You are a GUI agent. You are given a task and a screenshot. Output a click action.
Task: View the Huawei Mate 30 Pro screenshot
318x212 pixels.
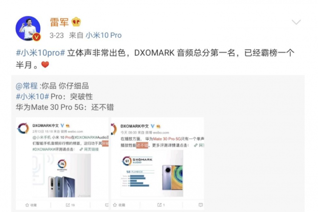158,163
